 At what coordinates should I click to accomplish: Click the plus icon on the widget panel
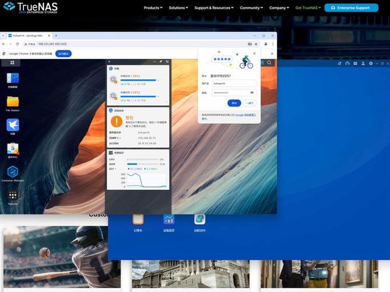pos(109,62)
